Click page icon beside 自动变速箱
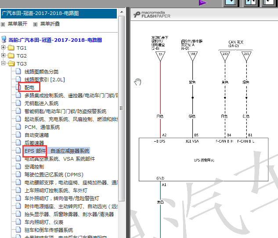This screenshot has width=278, height=238. (18, 135)
